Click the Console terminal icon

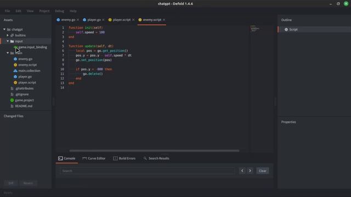pyautogui.click(x=60, y=158)
